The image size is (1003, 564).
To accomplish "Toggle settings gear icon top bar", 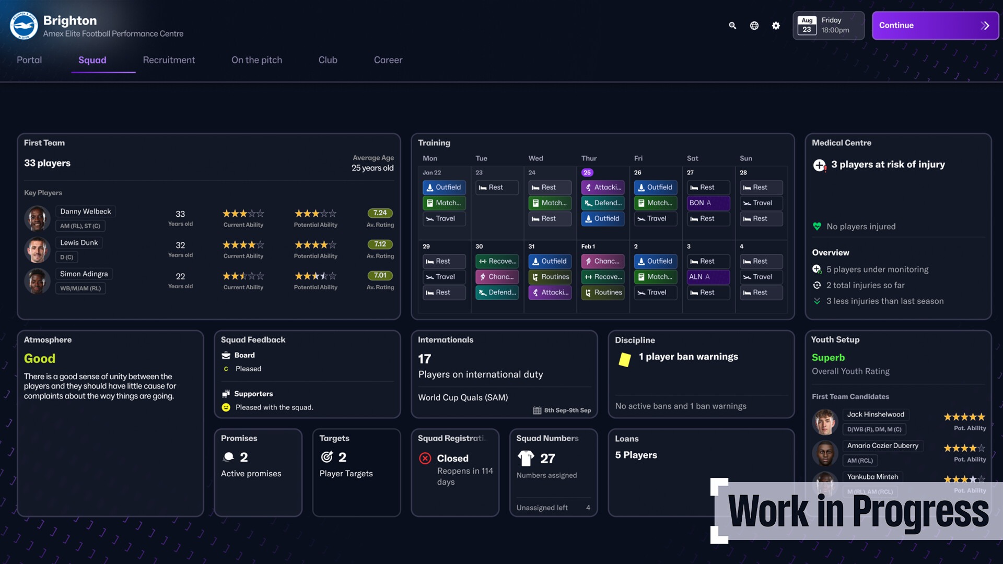I will coord(776,26).
